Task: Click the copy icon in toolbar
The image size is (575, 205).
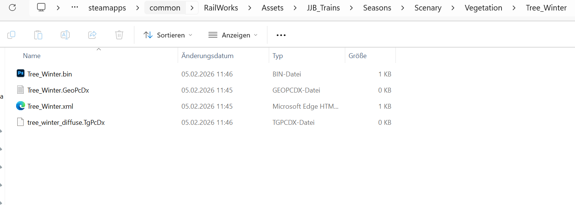Action: click(11, 35)
